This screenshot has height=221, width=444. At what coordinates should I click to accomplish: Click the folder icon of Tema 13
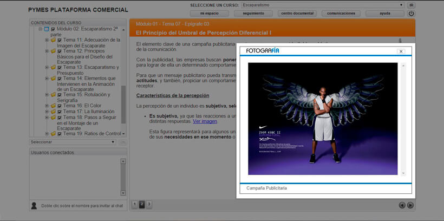point(53,67)
